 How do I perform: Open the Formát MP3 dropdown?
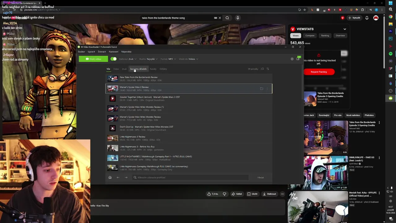168,59
